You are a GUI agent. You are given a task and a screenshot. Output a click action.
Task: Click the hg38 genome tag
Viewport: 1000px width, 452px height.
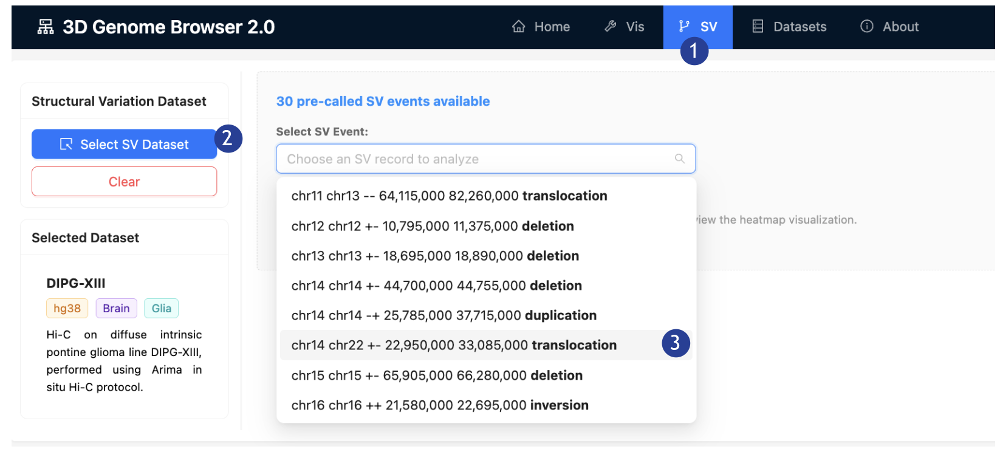click(x=67, y=308)
